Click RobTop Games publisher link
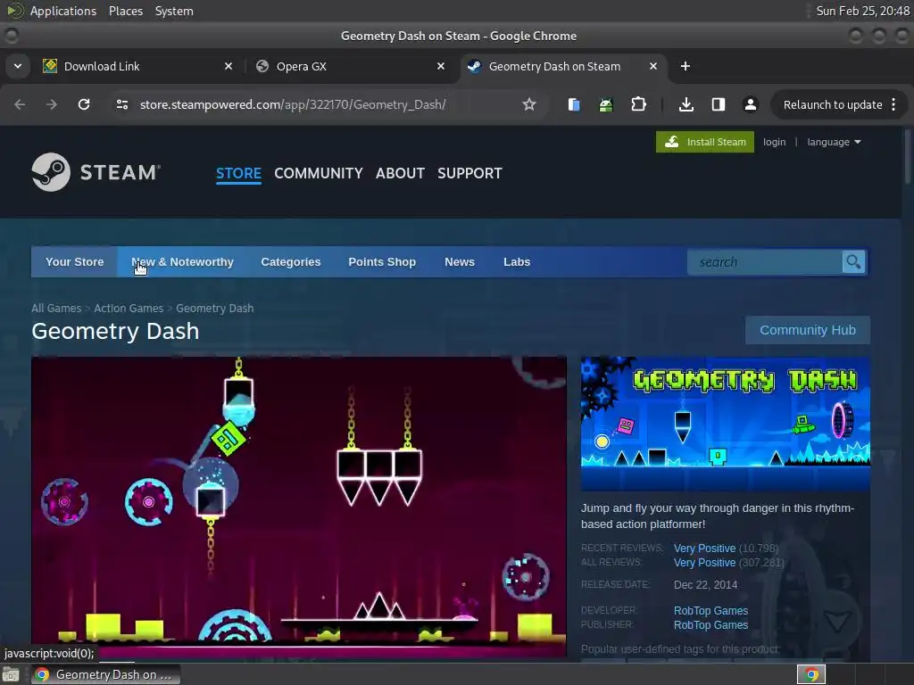 (710, 625)
